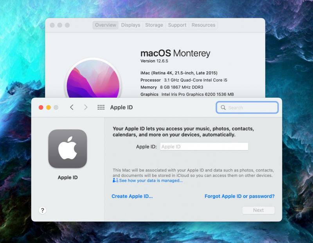313x243 pixels.
Task: Click into the Search field
Action: tap(247, 108)
